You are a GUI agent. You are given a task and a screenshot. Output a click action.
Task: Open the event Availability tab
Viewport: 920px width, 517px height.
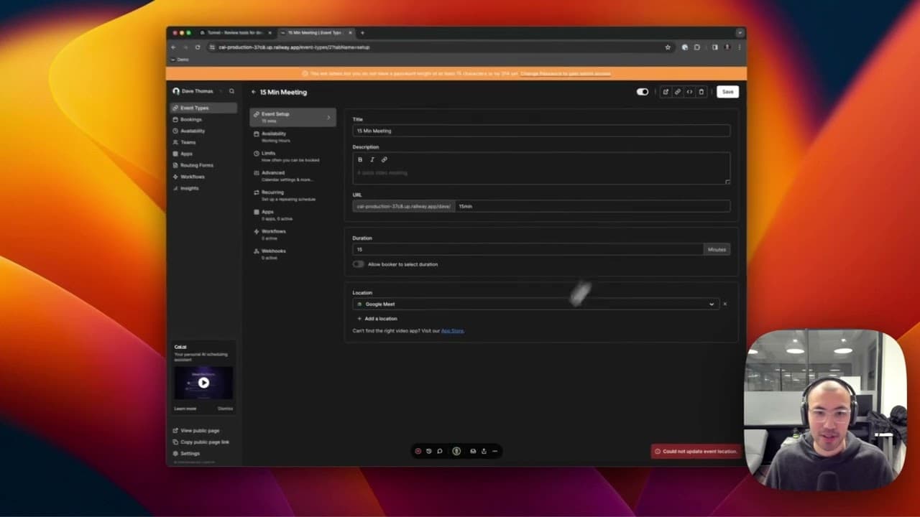293,136
